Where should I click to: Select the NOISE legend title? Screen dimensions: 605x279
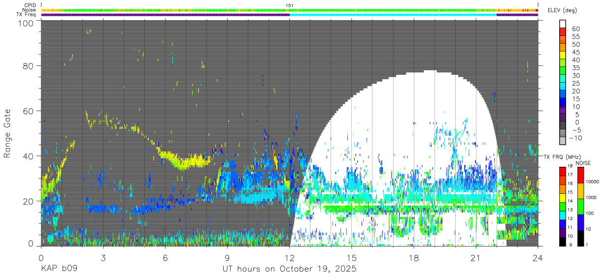click(583, 163)
